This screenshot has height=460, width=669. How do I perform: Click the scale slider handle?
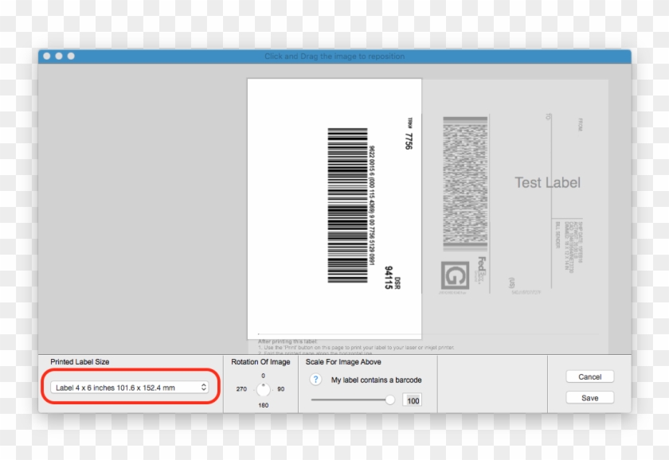tap(389, 400)
